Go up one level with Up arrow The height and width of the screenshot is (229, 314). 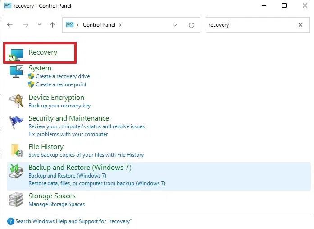pyautogui.click(x=52, y=25)
